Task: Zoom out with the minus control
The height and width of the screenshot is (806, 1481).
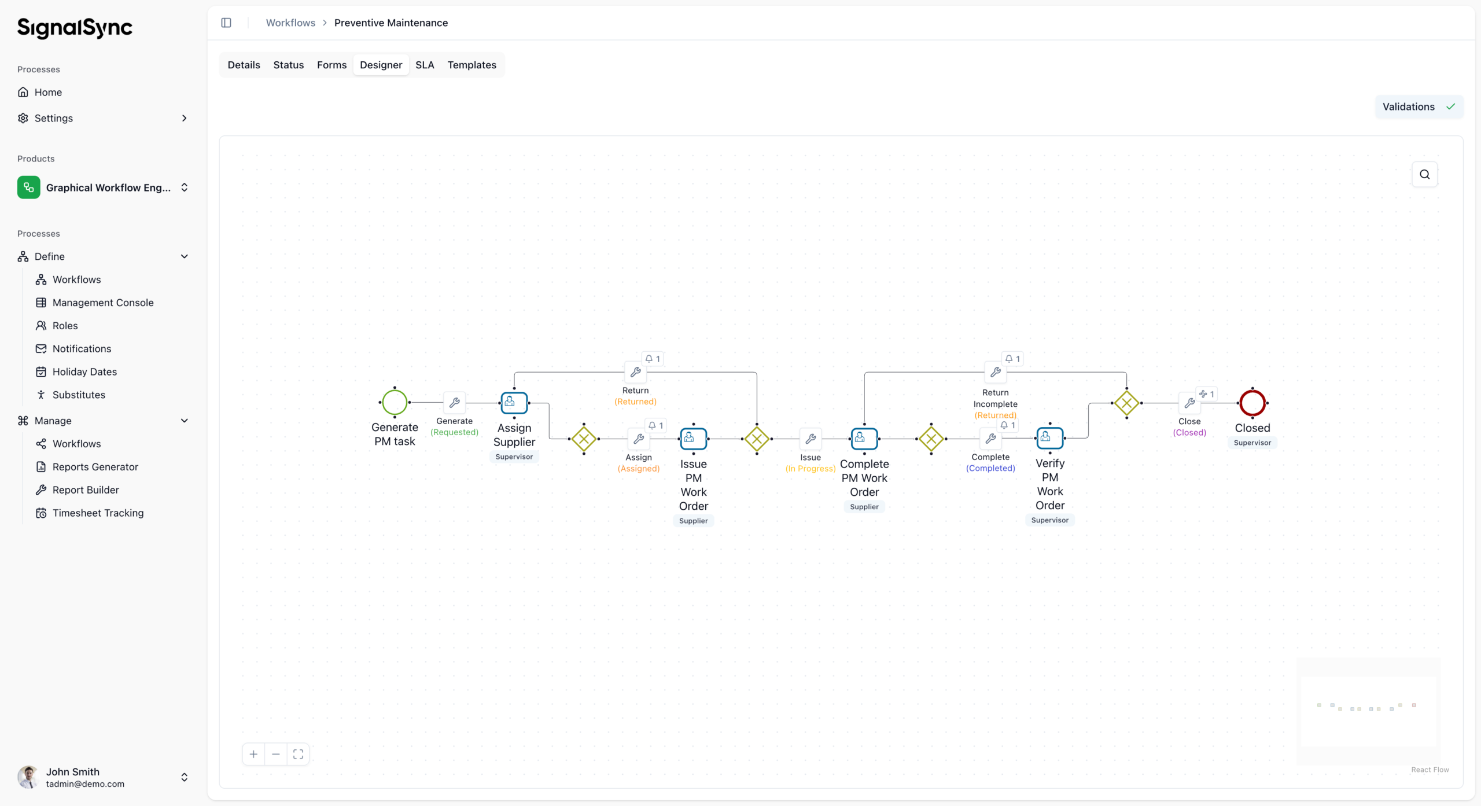Action: pos(276,754)
